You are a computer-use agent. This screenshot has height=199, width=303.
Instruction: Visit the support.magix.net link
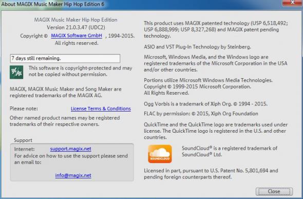coord(70,149)
